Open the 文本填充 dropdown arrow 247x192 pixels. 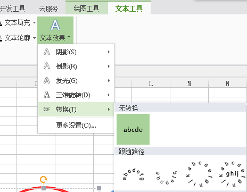coord(34,23)
